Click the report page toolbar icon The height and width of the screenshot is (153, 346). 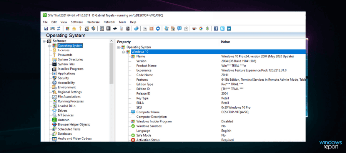(145, 29)
